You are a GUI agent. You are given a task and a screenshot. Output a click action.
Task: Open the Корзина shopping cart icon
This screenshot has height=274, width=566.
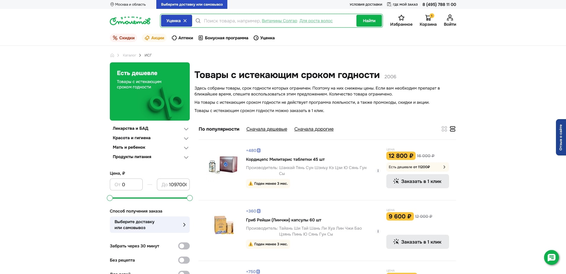point(428,18)
